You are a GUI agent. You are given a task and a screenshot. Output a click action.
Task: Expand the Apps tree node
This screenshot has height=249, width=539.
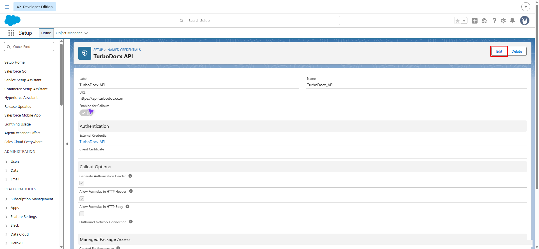click(x=6, y=208)
